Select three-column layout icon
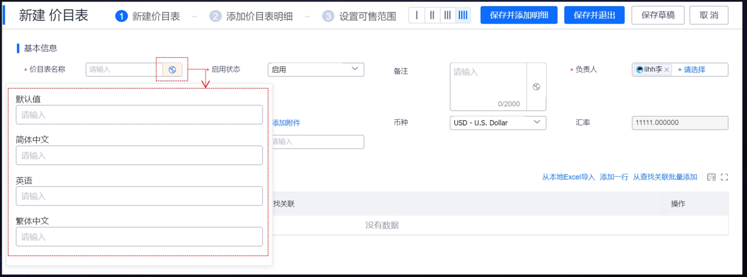Viewport: 747px width, 277px height. tap(447, 15)
